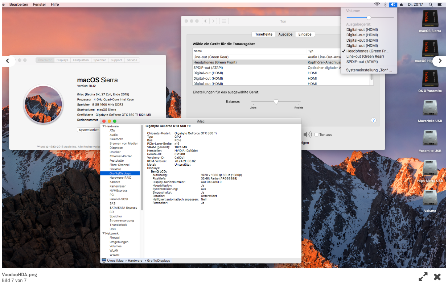Open Spotlight search magnifier icon
This screenshot has width=448, height=286.
pos(431,4)
